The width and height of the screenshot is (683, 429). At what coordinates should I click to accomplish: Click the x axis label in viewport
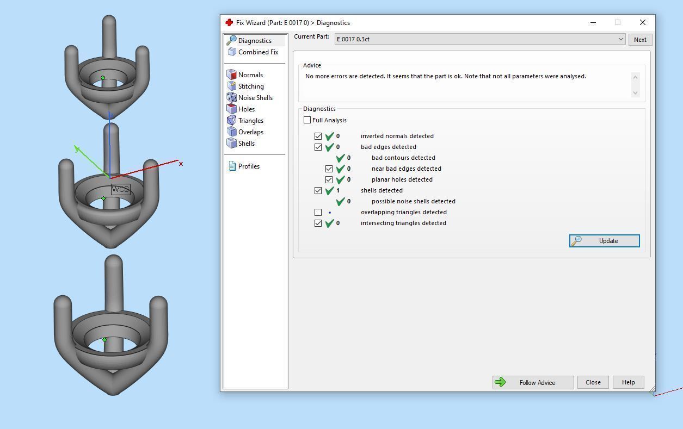coord(181,163)
